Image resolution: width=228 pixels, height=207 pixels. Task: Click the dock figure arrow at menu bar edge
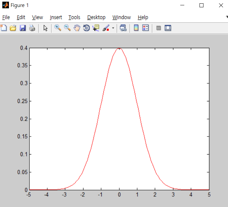[x=227, y=17]
